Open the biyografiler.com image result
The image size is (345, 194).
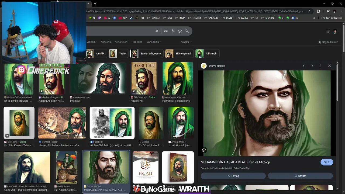pos(178,78)
